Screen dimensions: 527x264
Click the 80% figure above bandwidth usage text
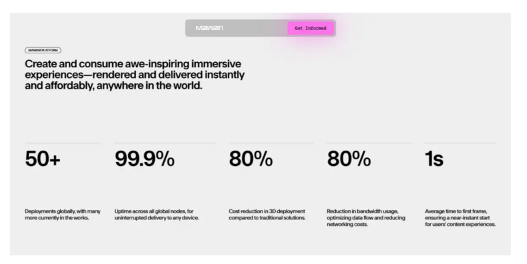[349, 159]
